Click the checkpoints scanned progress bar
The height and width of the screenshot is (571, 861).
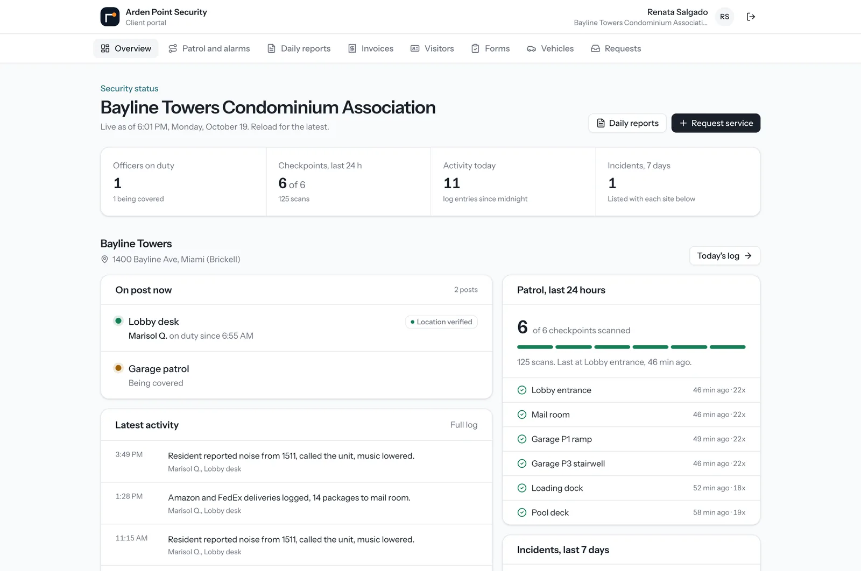click(x=631, y=347)
